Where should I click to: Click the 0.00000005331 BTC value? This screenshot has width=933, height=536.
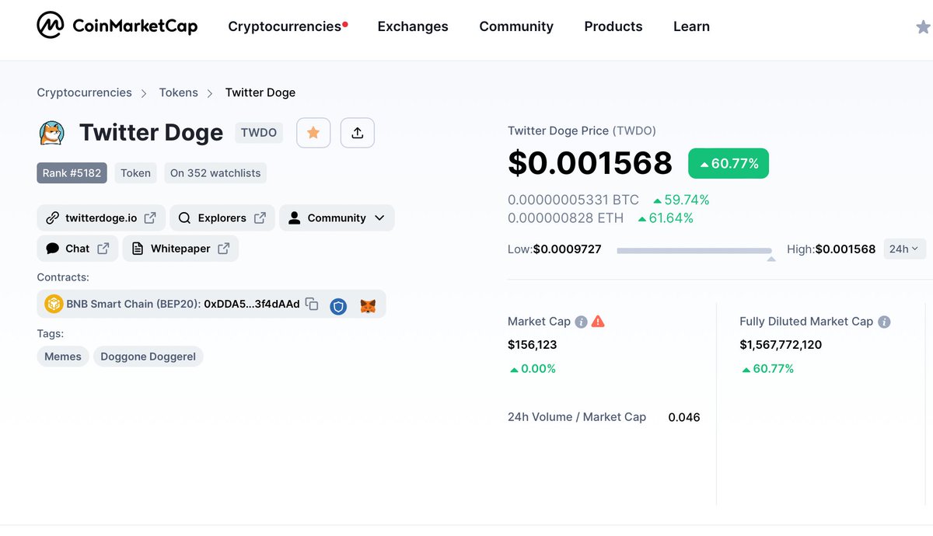click(573, 200)
